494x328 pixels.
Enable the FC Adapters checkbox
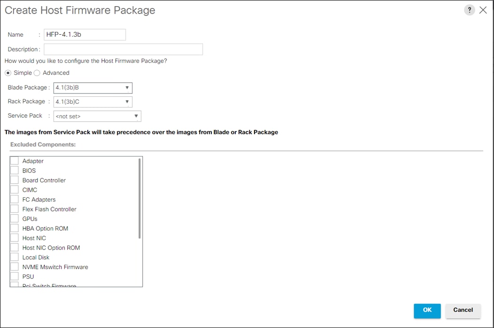click(x=15, y=199)
